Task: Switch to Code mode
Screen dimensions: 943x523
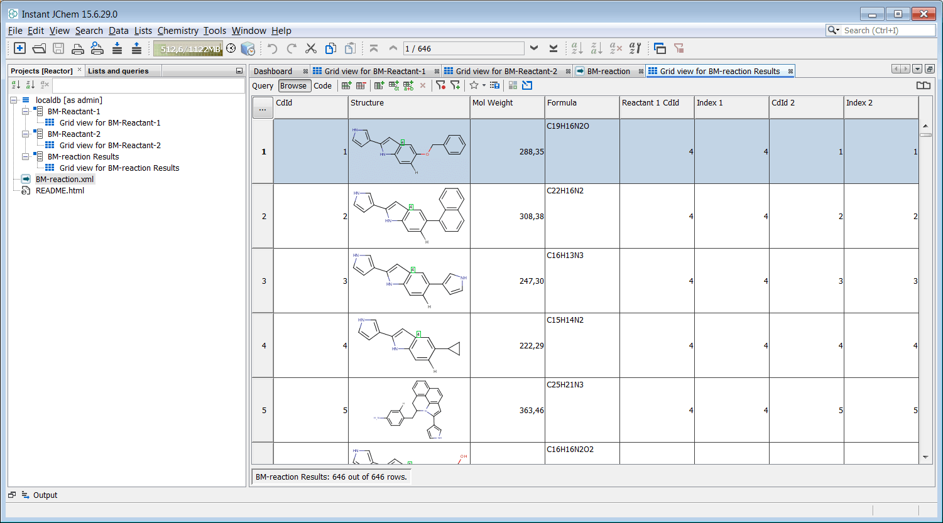Action: click(x=322, y=86)
